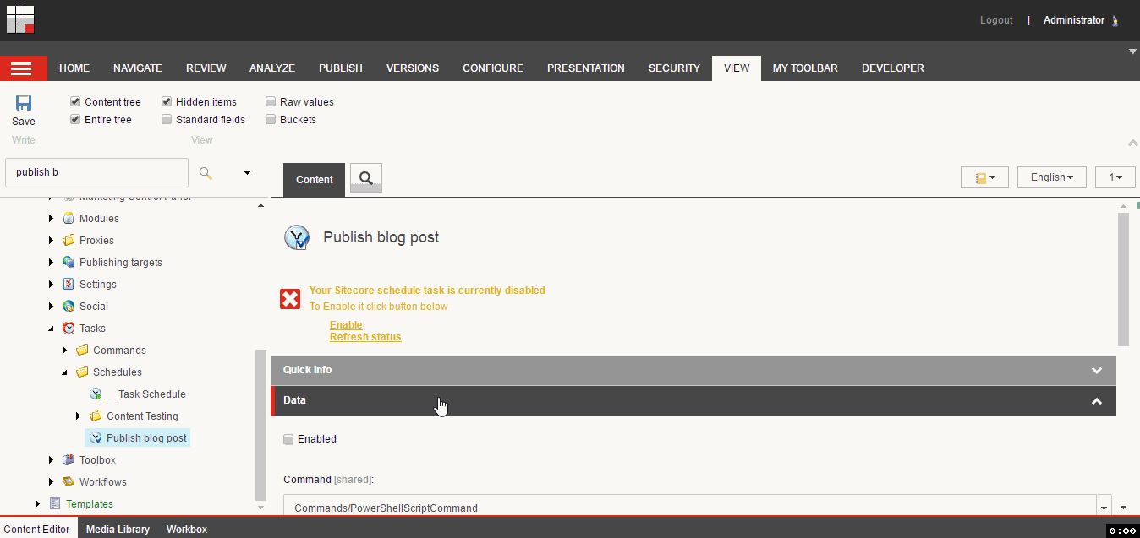Image resolution: width=1140 pixels, height=538 pixels.
Task: Click the Social globe icon
Action: [x=69, y=307]
